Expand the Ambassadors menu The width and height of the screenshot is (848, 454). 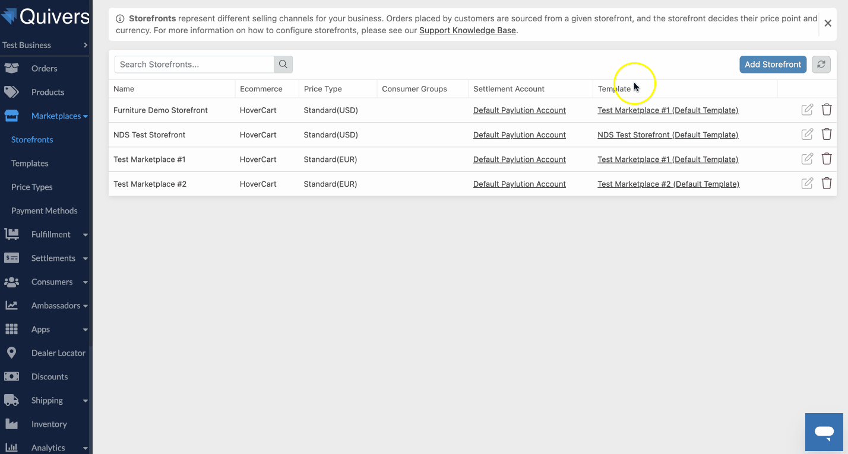(x=86, y=306)
